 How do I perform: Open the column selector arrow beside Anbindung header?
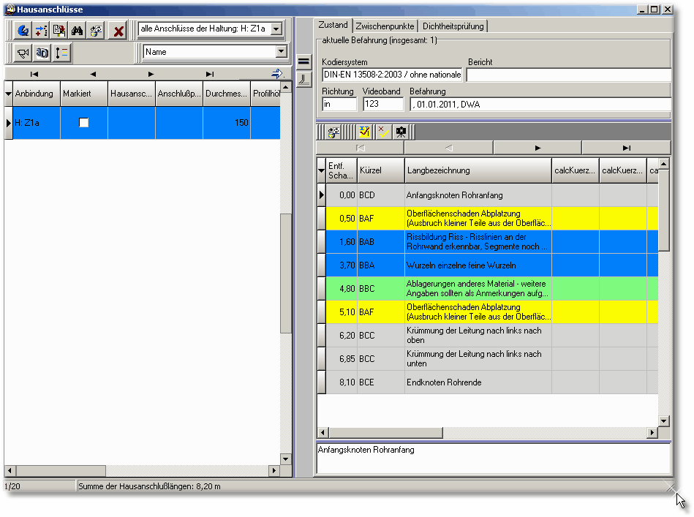[x=9, y=94]
